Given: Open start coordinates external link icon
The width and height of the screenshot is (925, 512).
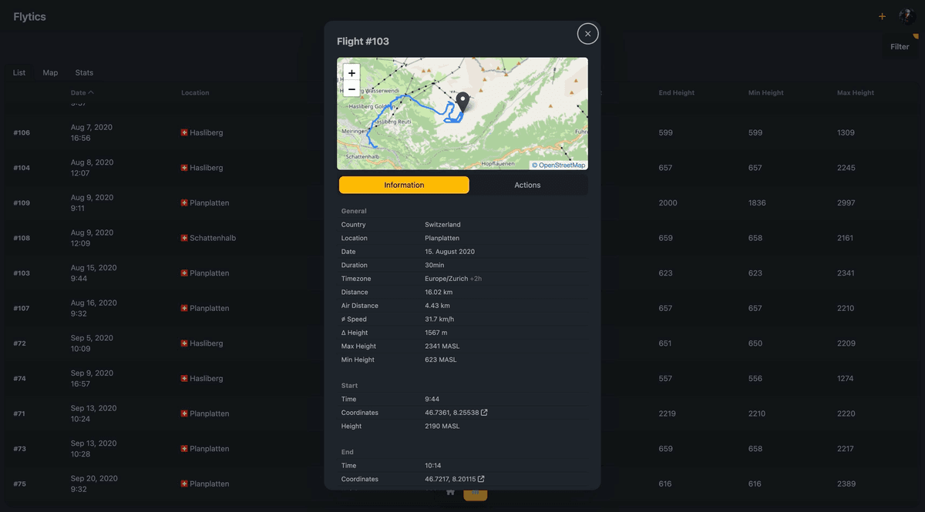Looking at the screenshot, I should [484, 413].
